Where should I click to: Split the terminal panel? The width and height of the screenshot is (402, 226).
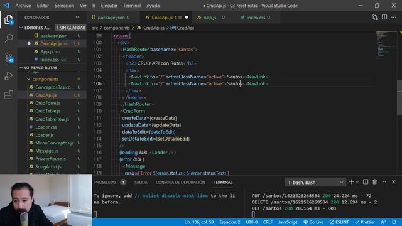coord(366,182)
